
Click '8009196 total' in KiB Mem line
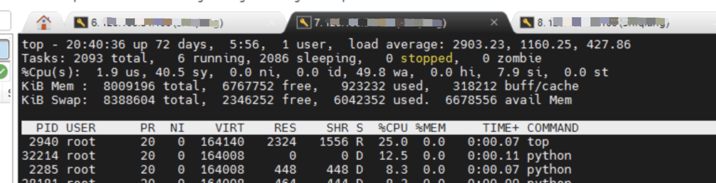[151, 86]
